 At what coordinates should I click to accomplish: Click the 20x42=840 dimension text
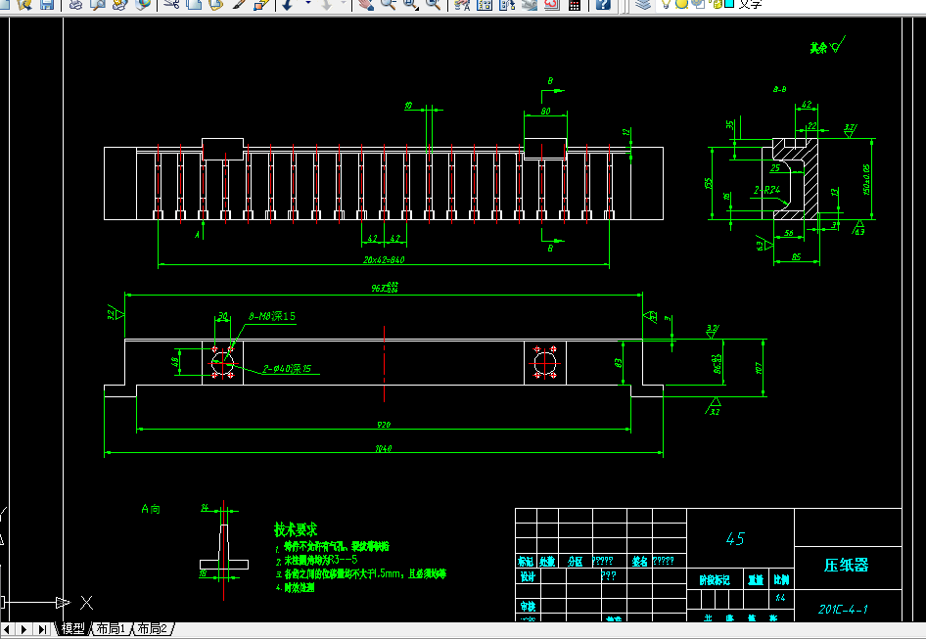click(x=384, y=260)
